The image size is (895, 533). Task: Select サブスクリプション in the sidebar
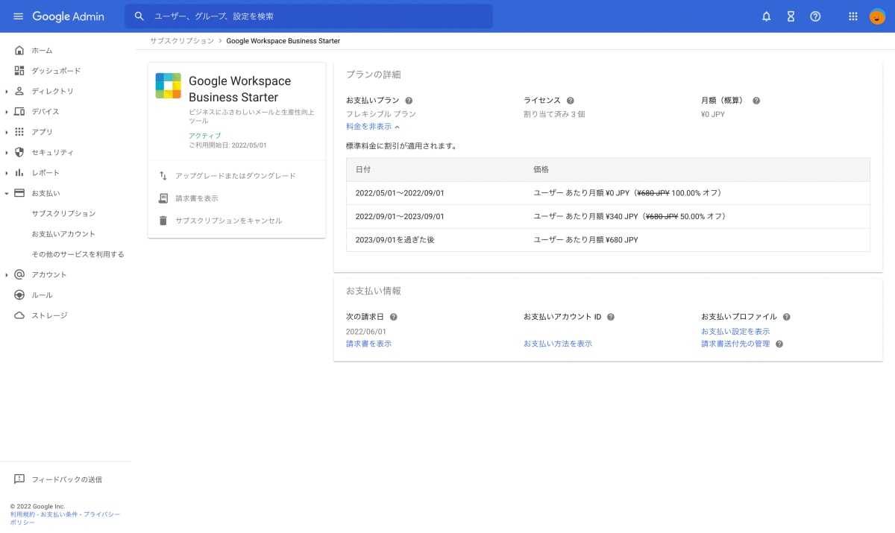pyautogui.click(x=65, y=213)
